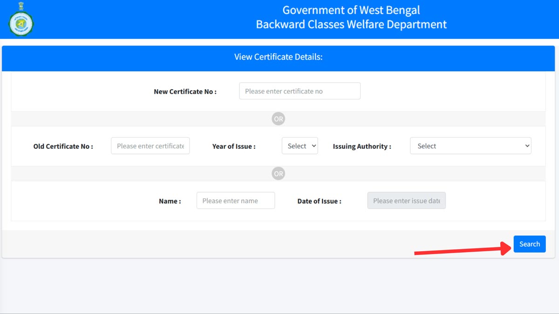Screen dimensions: 559x314
Task: Click the Government of West Bengal heading
Action: (x=351, y=10)
